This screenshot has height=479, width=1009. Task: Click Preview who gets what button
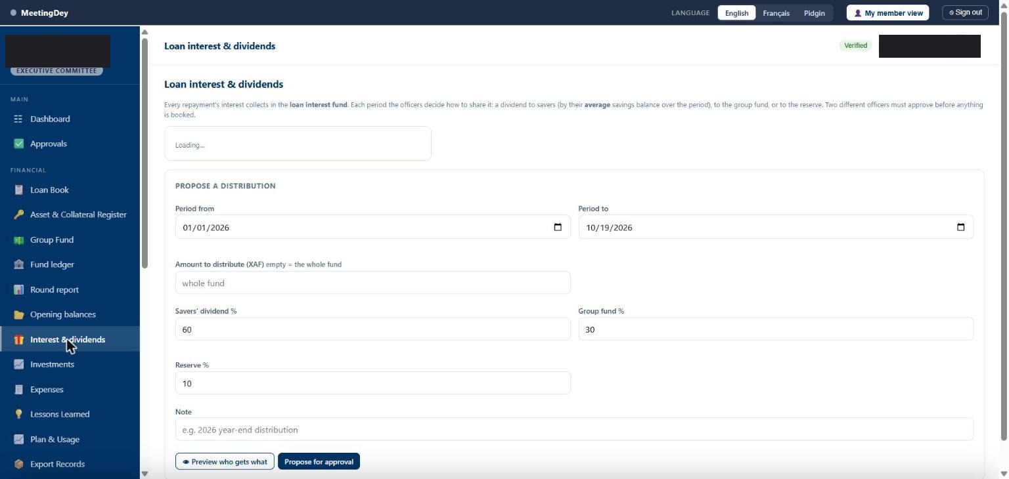(225, 461)
